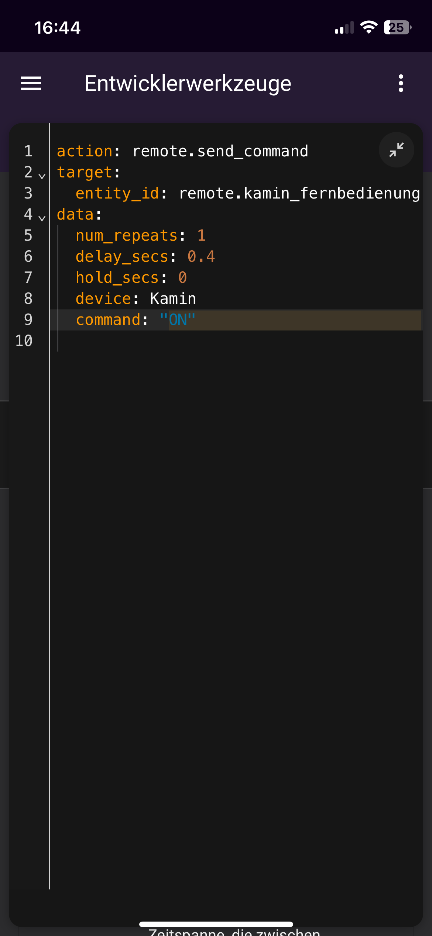
Task: Click the device value Kamin
Action: coord(173,299)
